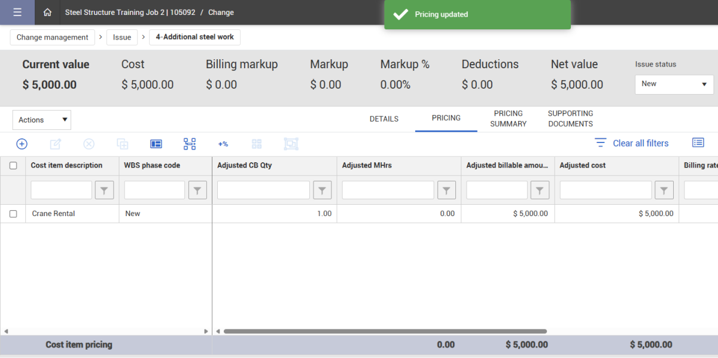Open the Pricing Summary tab
The image size is (718, 358).
tap(508, 119)
